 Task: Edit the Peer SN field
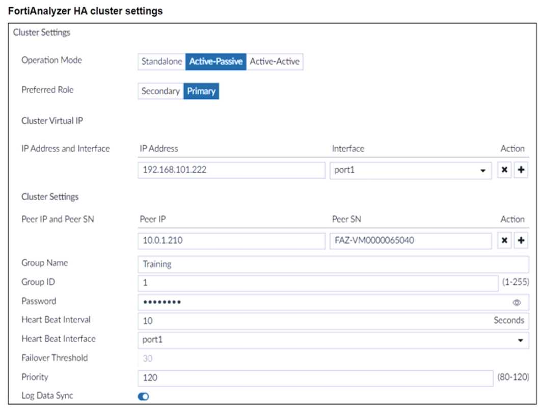tap(410, 241)
